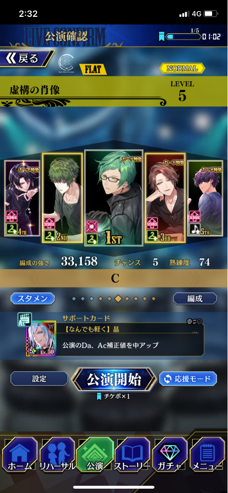Select the 1ST center character card
The image size is (228, 493).
pyautogui.click(x=114, y=198)
